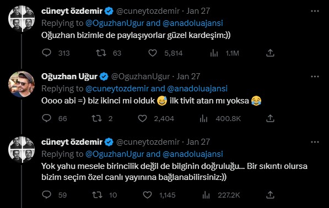329x208 pixels.
Task: Reply to first cüneyt özdemir tweet
Action: [47, 53]
